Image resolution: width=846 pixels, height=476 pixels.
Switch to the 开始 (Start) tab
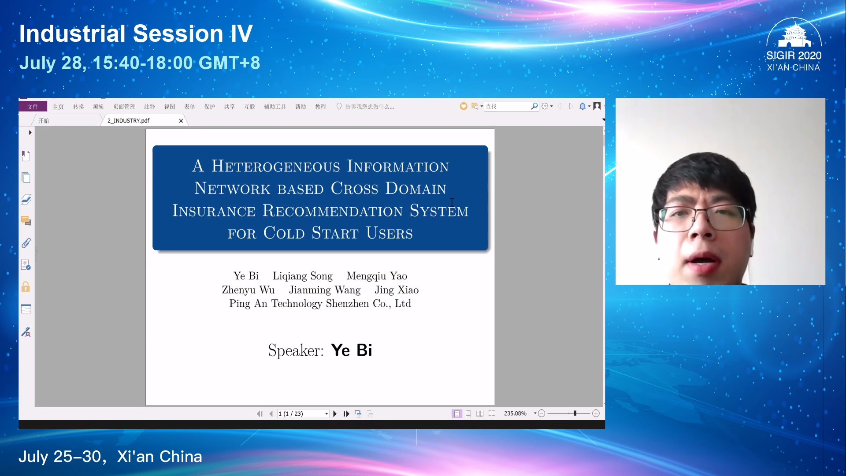click(44, 120)
